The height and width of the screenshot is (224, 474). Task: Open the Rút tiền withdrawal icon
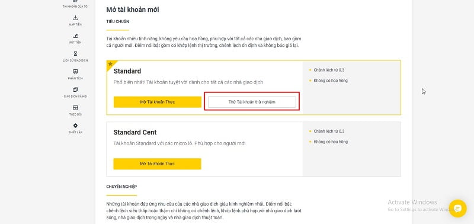75,36
